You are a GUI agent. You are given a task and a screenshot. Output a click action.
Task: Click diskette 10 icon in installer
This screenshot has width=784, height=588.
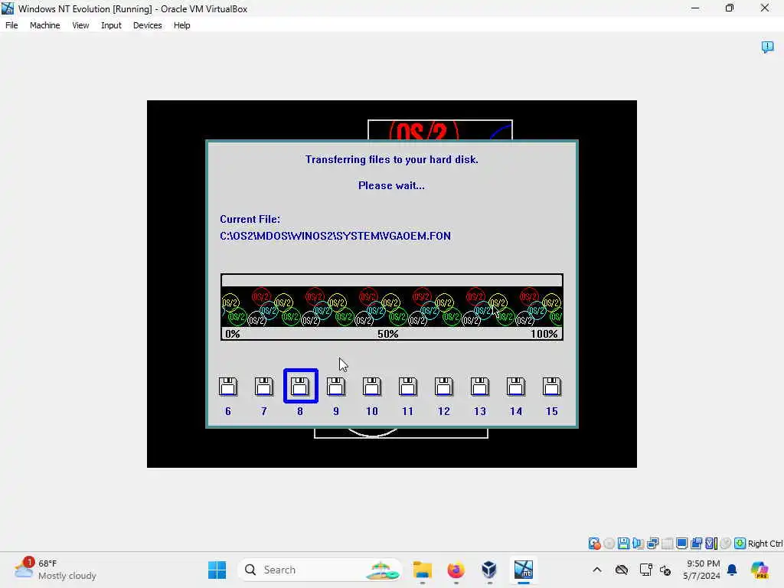(372, 387)
